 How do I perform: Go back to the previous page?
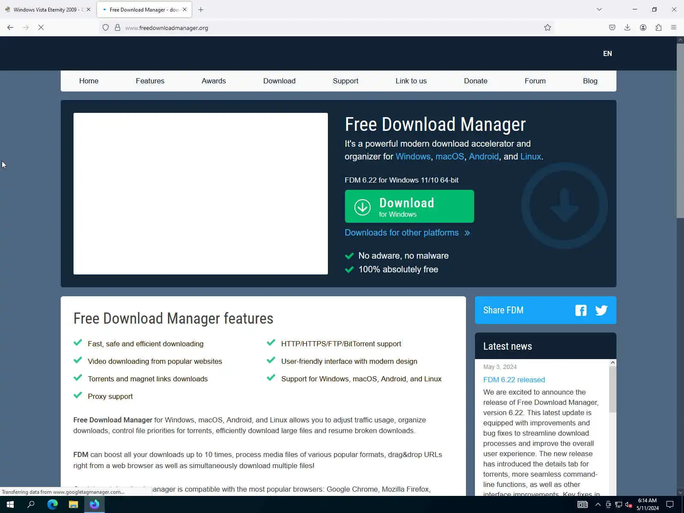pyautogui.click(x=10, y=27)
